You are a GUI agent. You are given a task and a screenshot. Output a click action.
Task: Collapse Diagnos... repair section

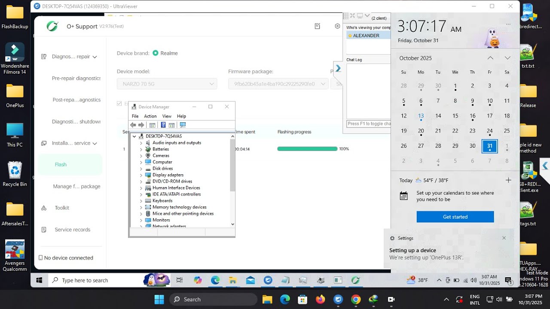pyautogui.click(x=95, y=57)
